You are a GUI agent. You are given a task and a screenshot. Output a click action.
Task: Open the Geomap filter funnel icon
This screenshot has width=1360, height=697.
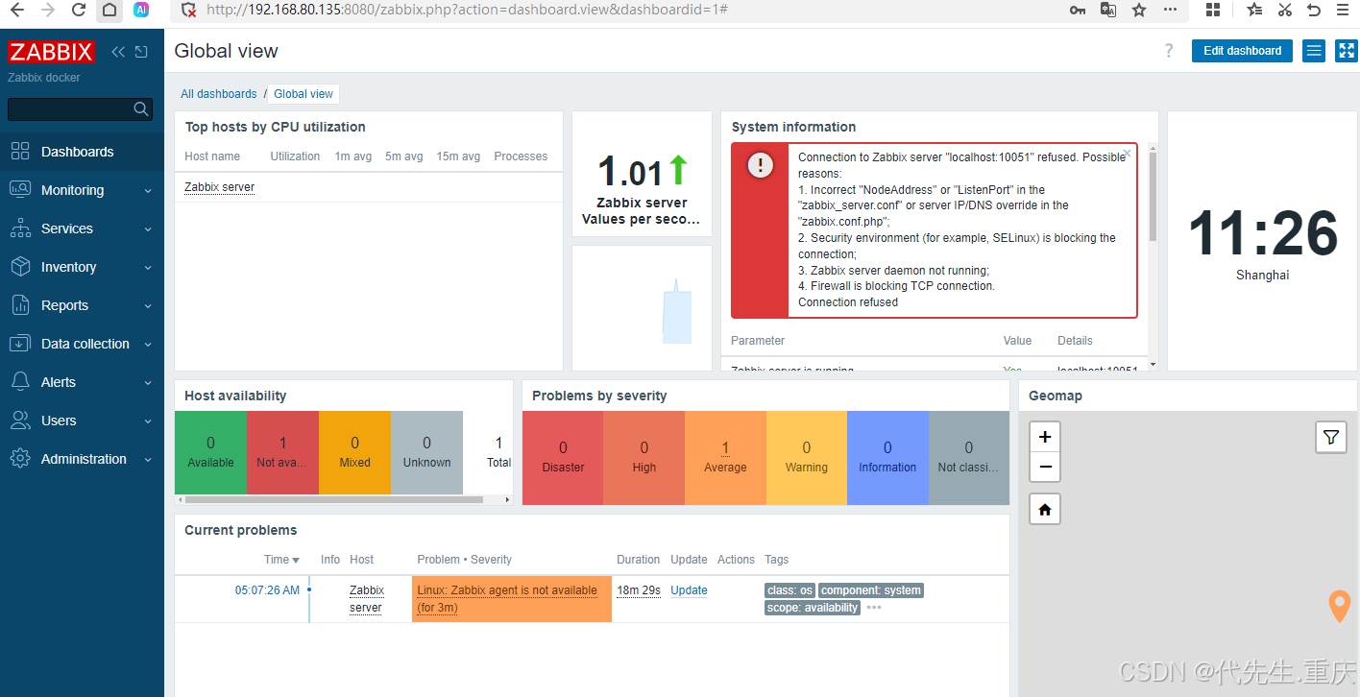point(1331,437)
